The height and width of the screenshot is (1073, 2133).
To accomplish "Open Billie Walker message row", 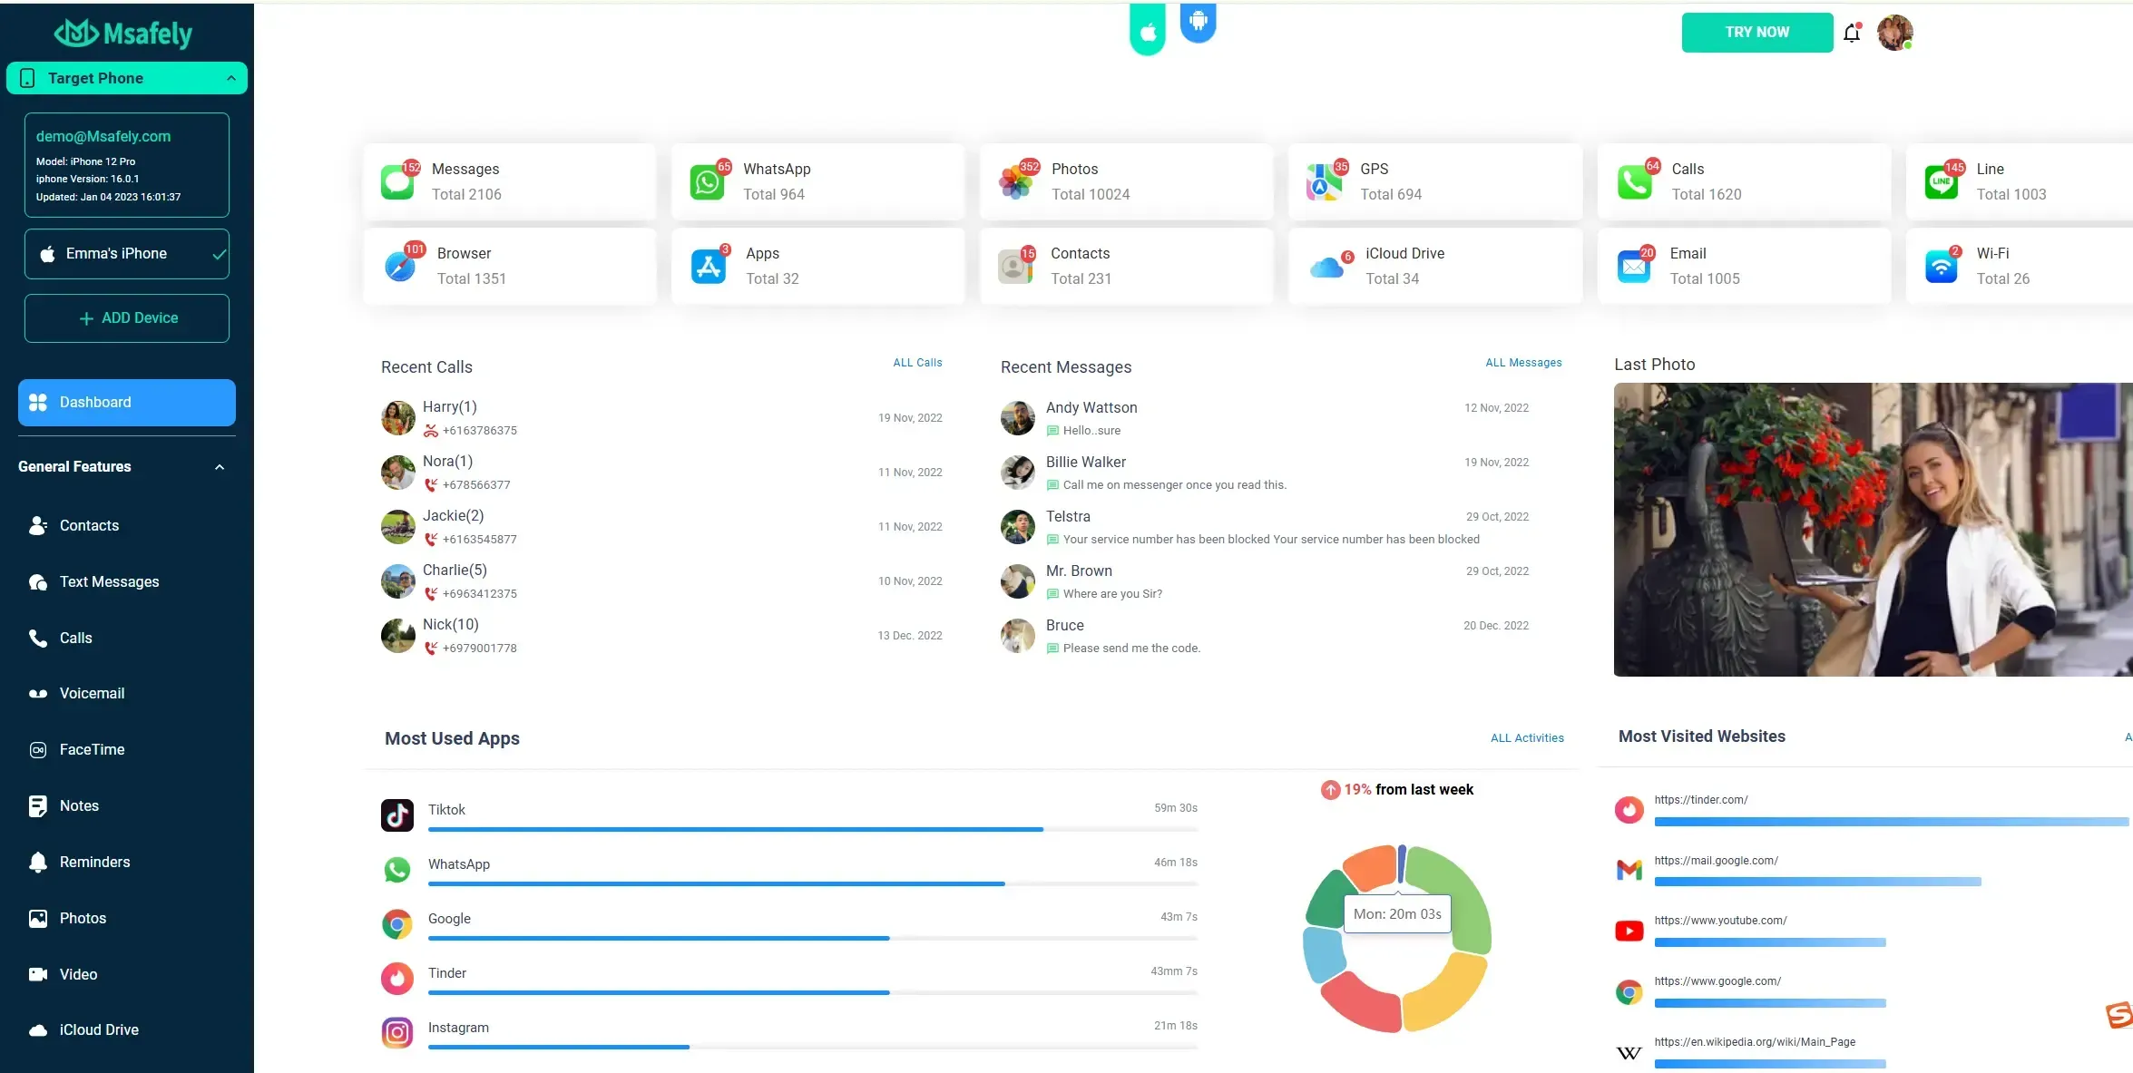I will point(1265,473).
